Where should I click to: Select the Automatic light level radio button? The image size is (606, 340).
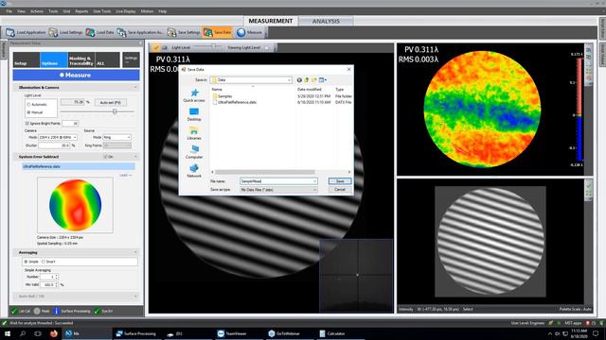[x=28, y=105]
